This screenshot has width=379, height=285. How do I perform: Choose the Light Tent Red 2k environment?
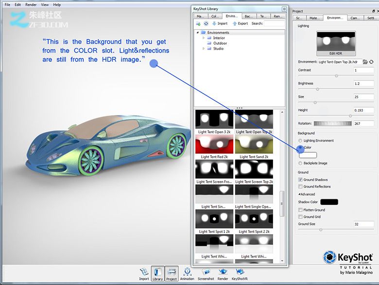pos(214,144)
